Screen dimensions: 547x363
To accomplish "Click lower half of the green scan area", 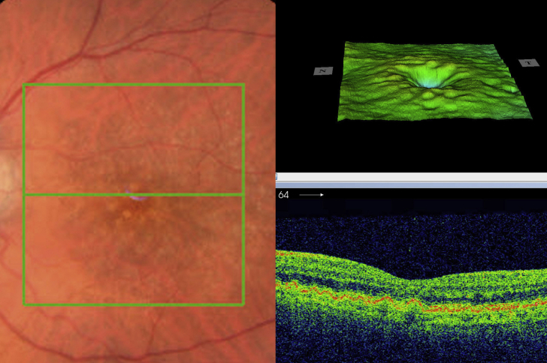I will pos(134,251).
